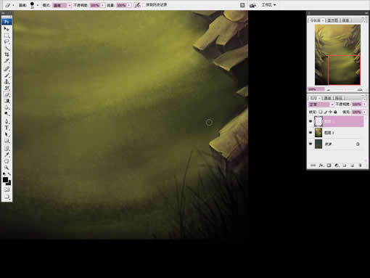Click the layer style fx icon
The height and width of the screenshot is (278, 370).
coord(321,165)
